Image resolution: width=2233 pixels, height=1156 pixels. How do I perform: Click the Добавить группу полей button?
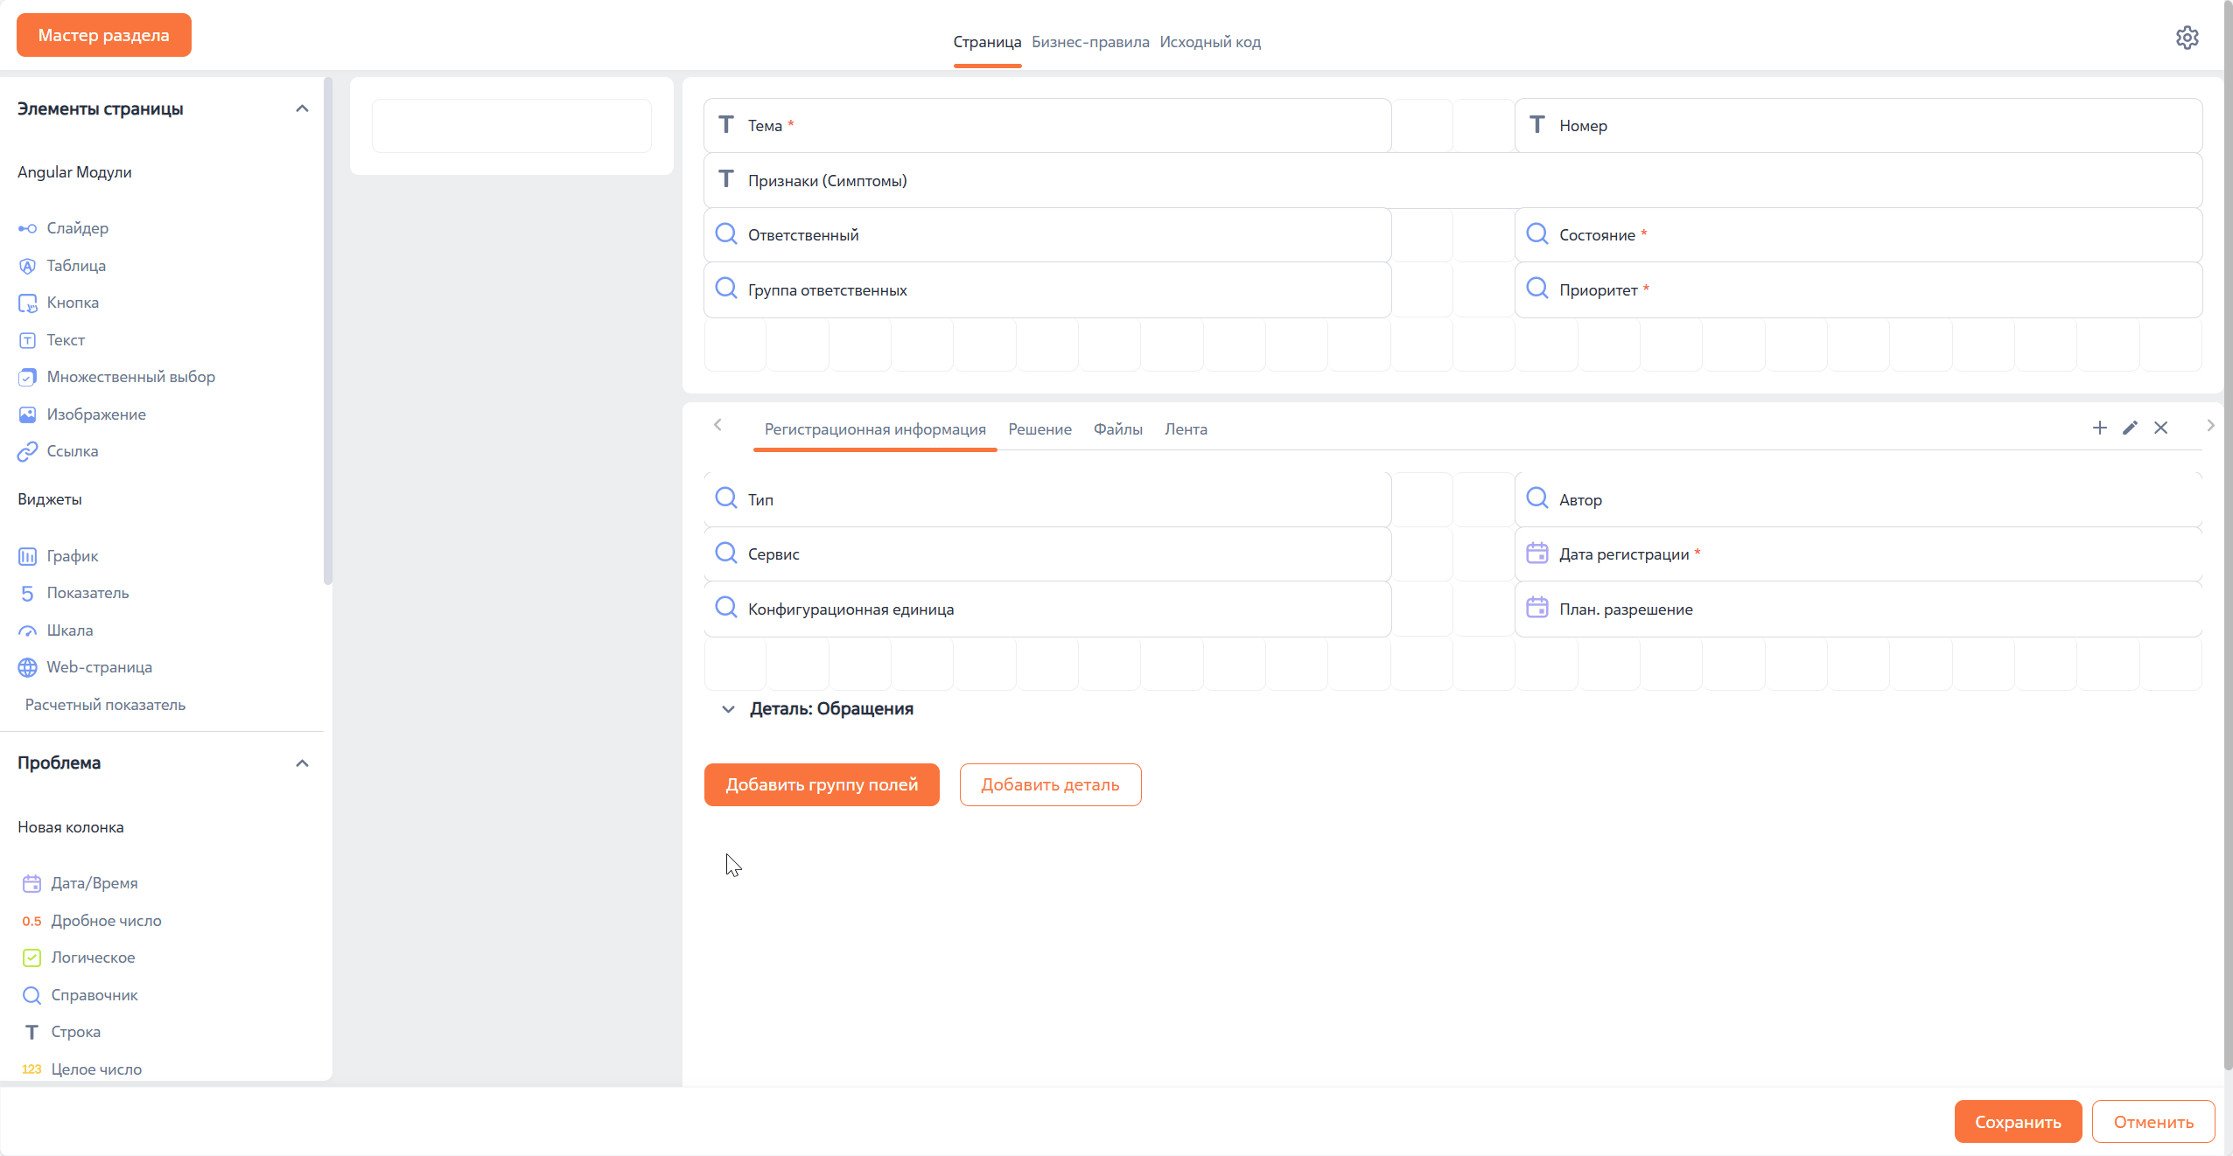coord(821,784)
